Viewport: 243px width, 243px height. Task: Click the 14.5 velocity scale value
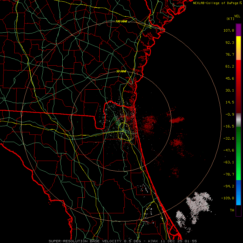pos(230,102)
